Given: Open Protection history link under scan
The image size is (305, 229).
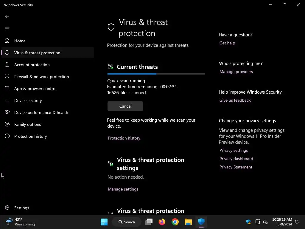Looking at the screenshot, I should (124, 138).
